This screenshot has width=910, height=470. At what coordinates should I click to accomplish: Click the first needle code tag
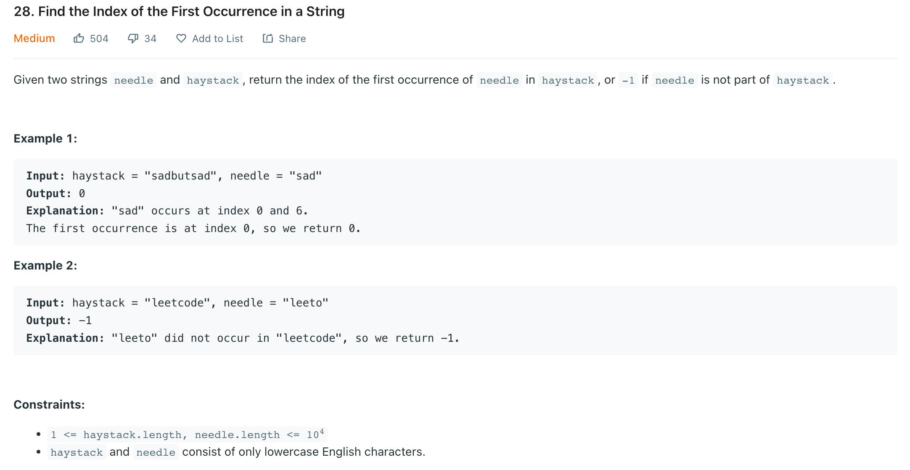pyautogui.click(x=134, y=80)
